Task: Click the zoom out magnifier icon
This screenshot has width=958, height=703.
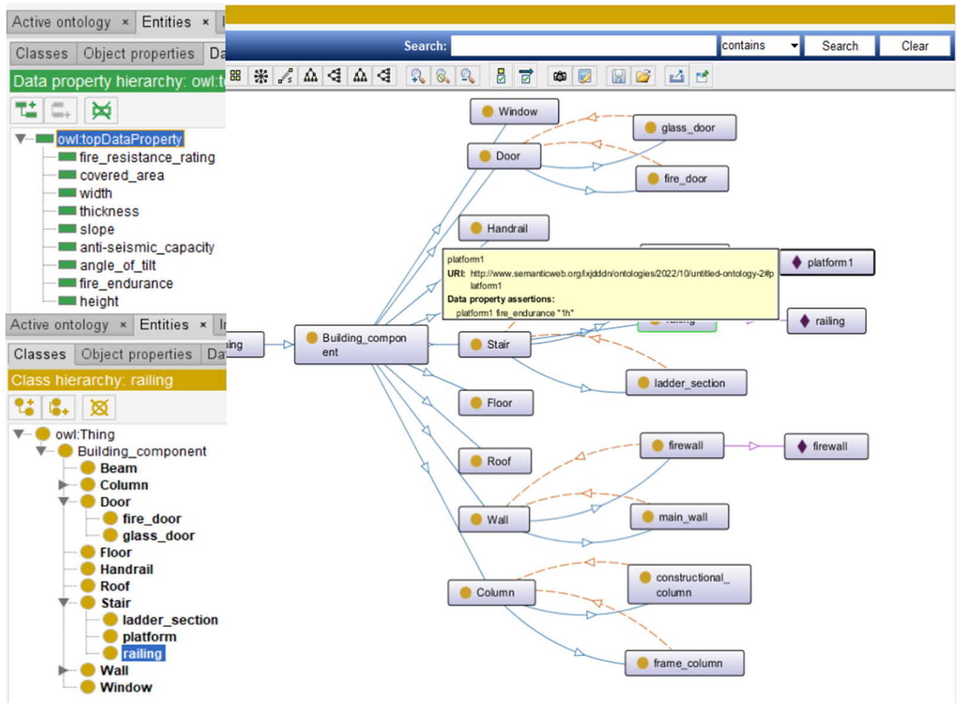Action: pos(467,76)
